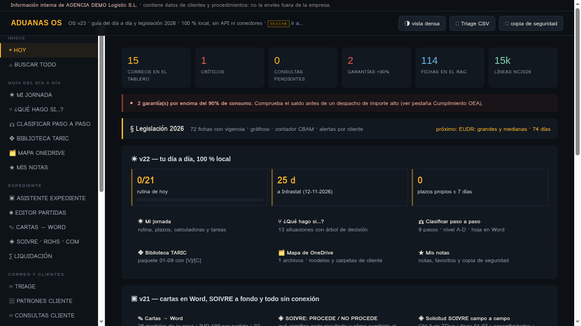581x326 pixels.
Task: Open SOIVRE · ROHS · COM sidebar item
Action: (49, 242)
